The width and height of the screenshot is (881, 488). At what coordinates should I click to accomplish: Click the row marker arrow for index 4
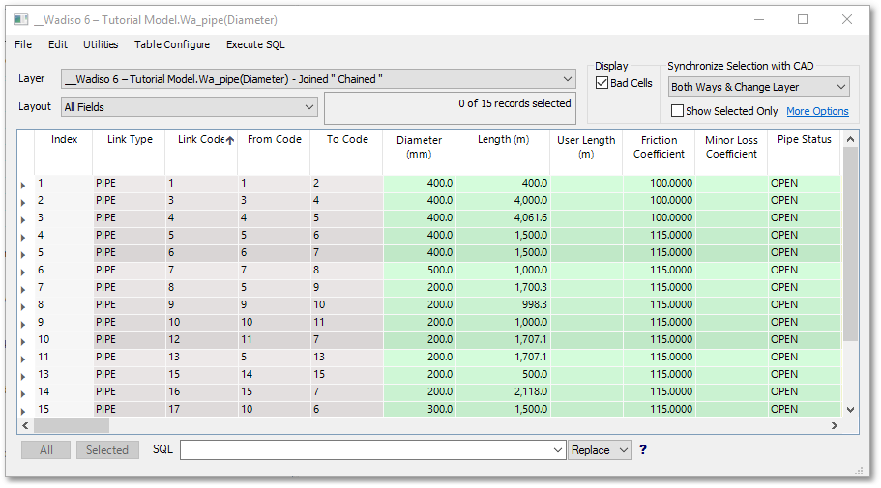(23, 237)
